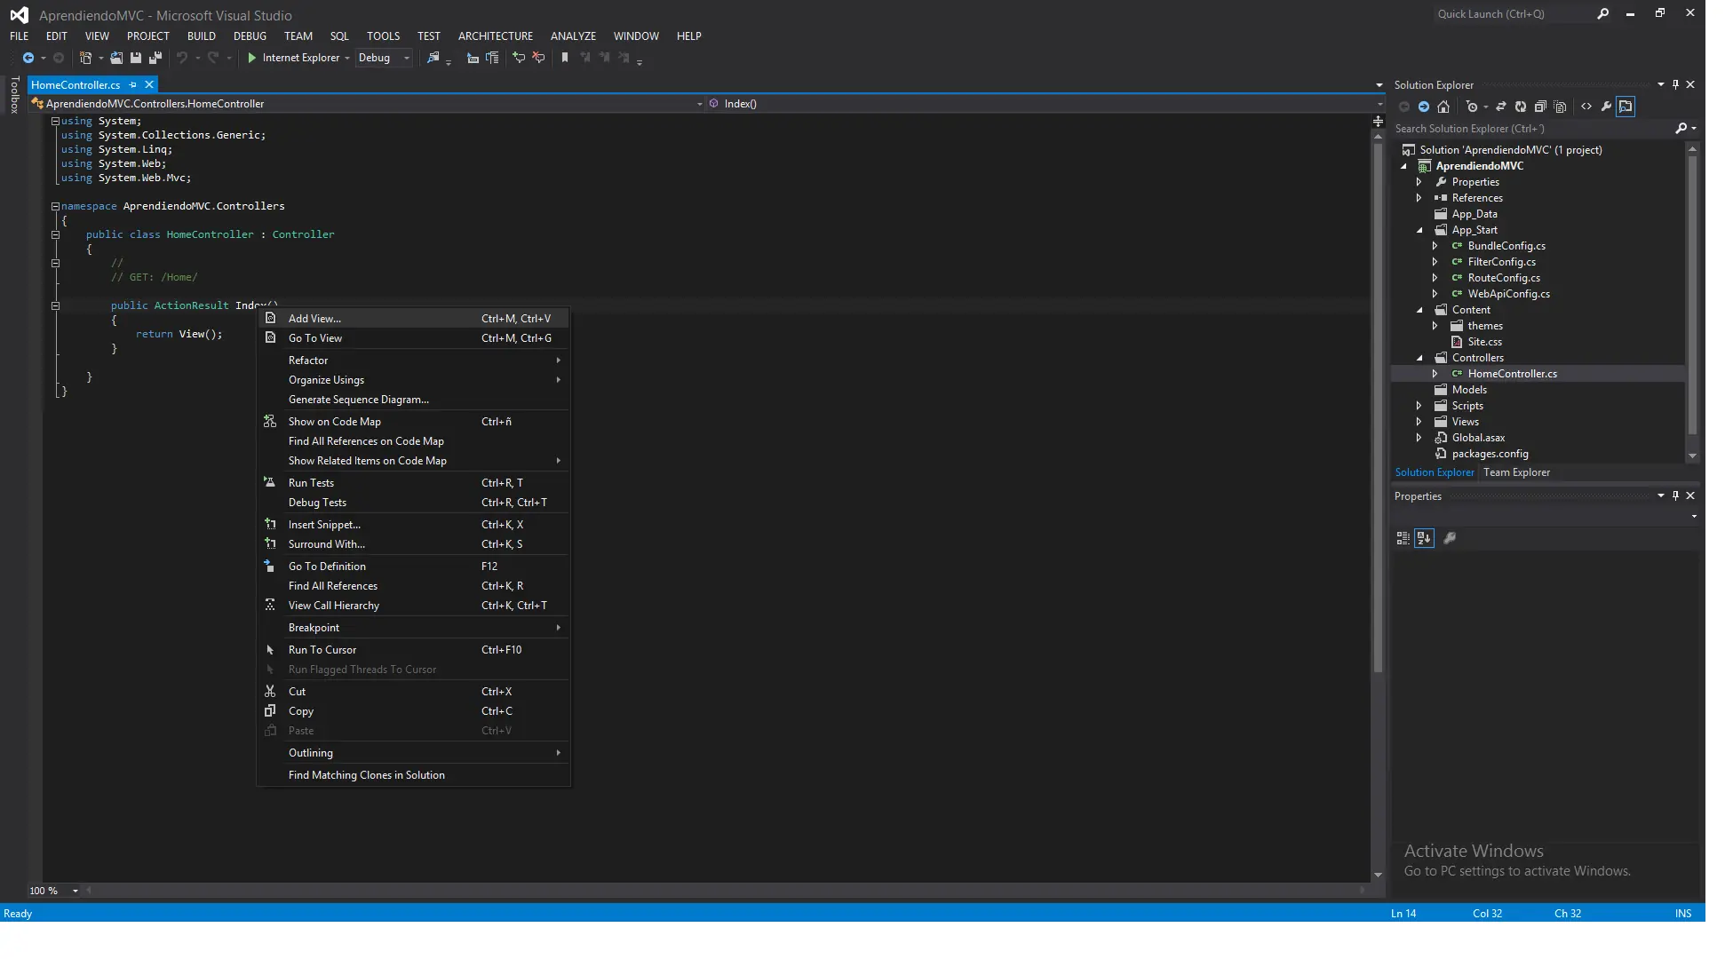Open the BUILD menu

tap(201, 36)
